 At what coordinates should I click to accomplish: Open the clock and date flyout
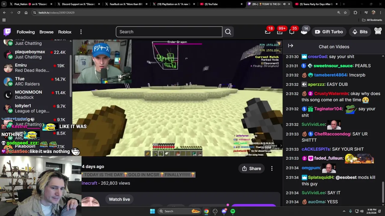click(371, 211)
